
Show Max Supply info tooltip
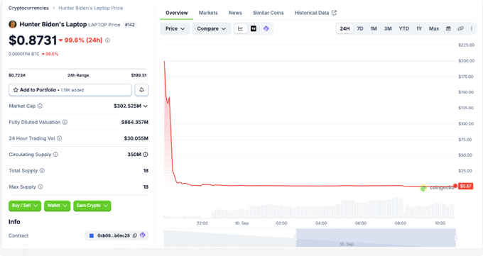pyautogui.click(x=40, y=187)
